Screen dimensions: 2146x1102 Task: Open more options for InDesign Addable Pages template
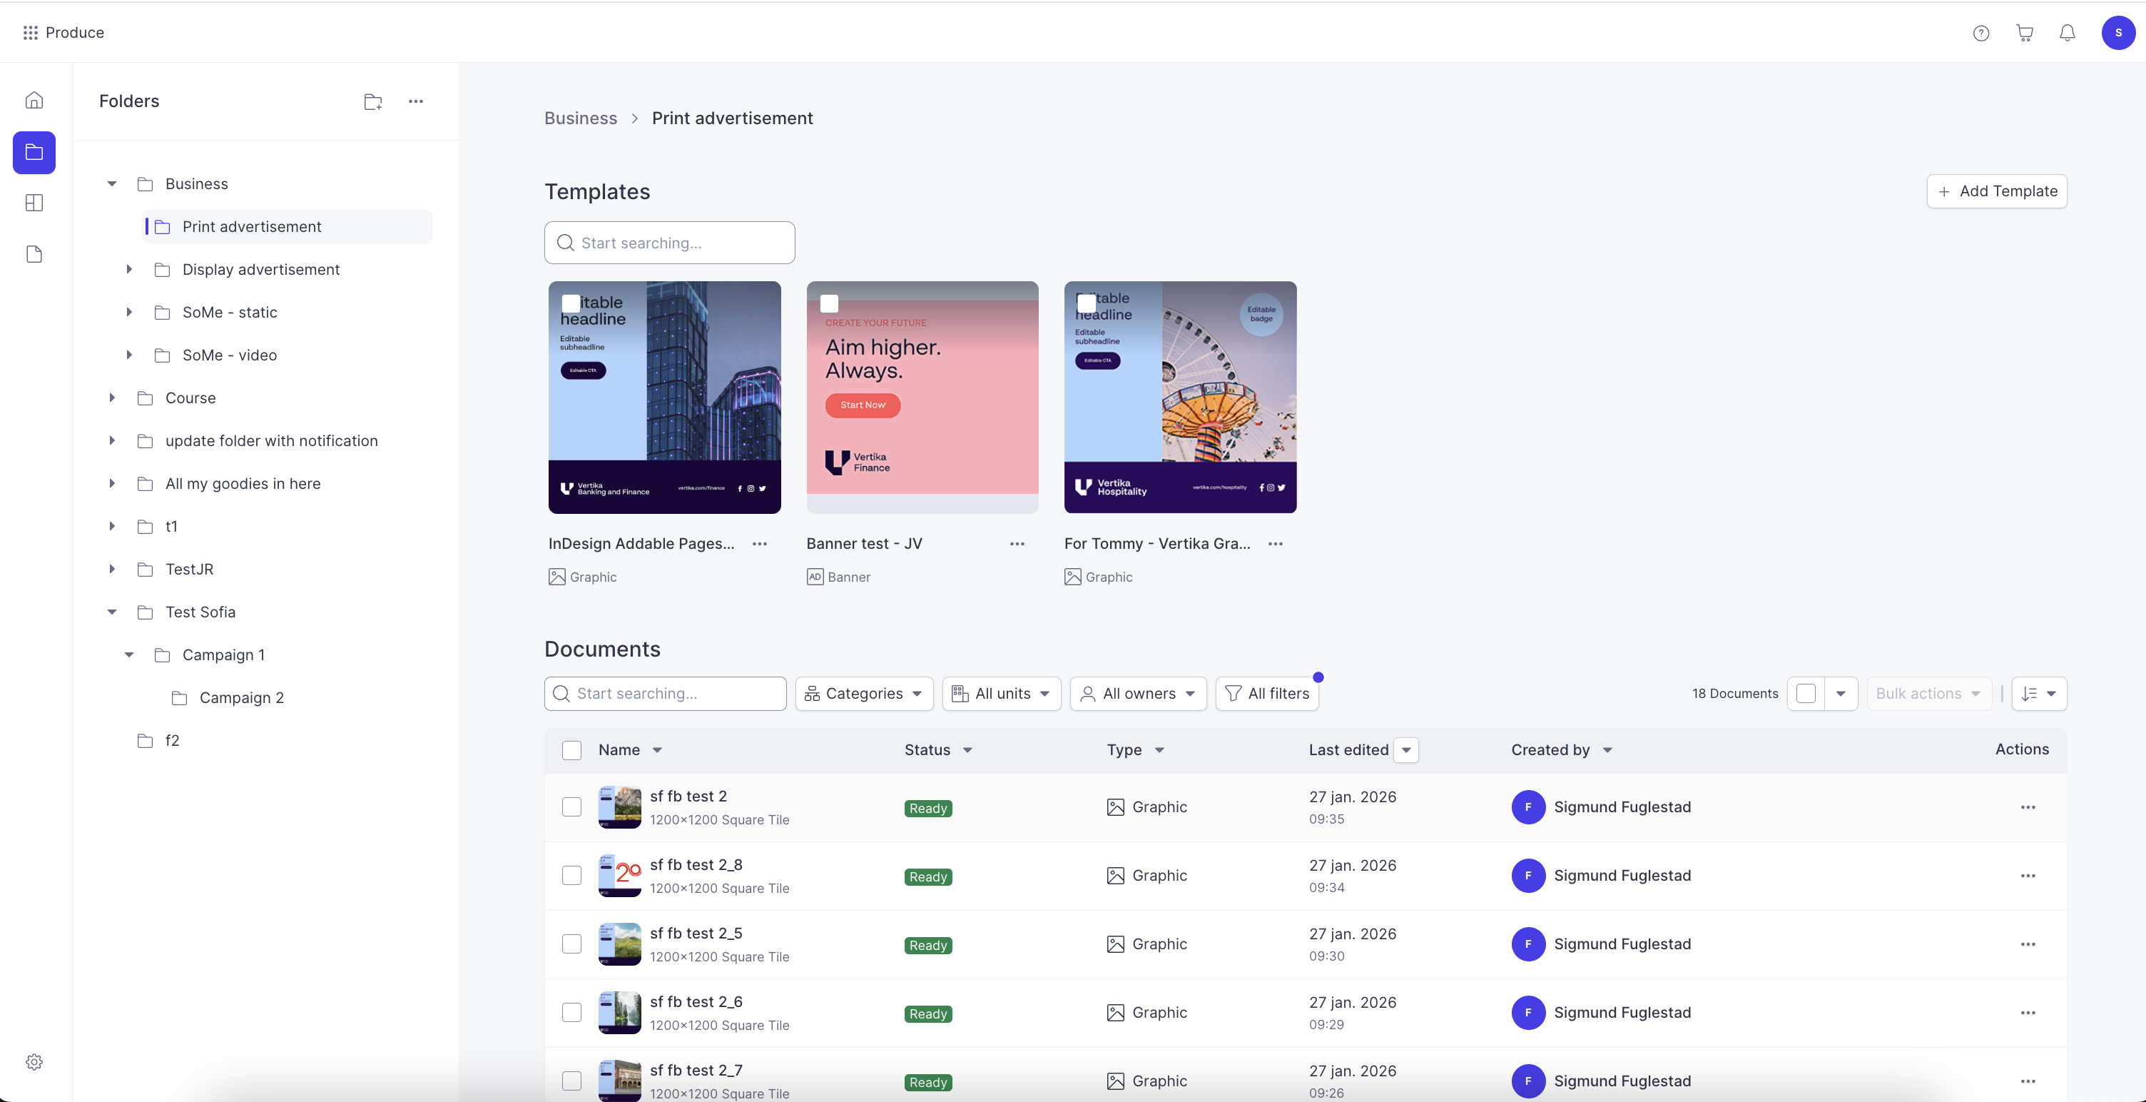tap(760, 543)
